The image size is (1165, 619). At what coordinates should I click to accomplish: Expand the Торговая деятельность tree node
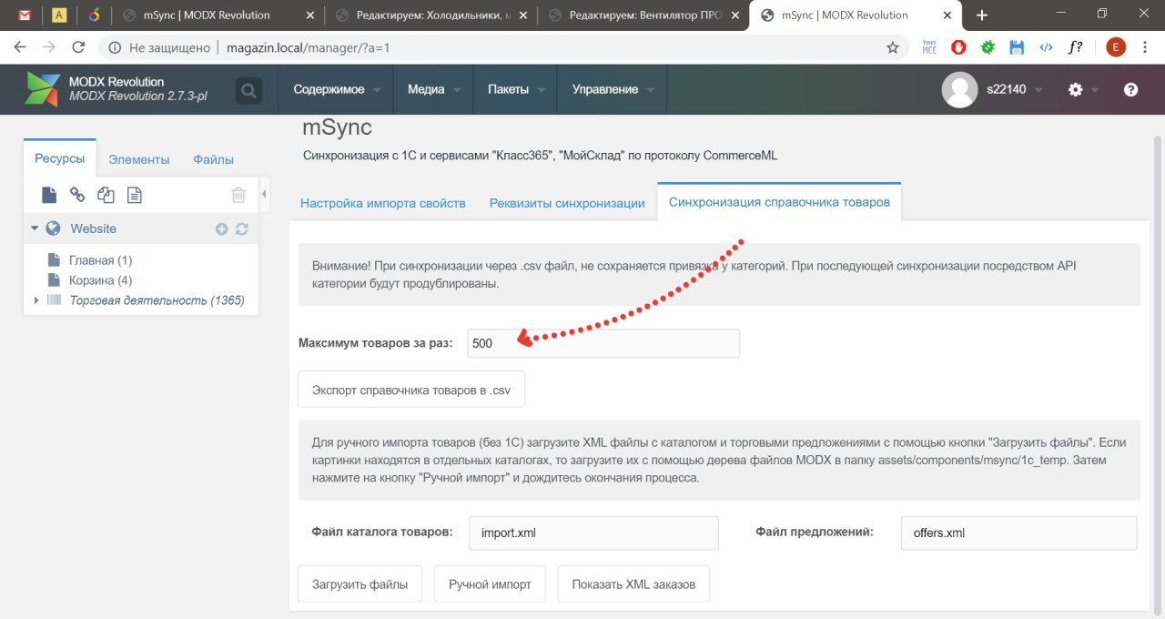(x=36, y=299)
